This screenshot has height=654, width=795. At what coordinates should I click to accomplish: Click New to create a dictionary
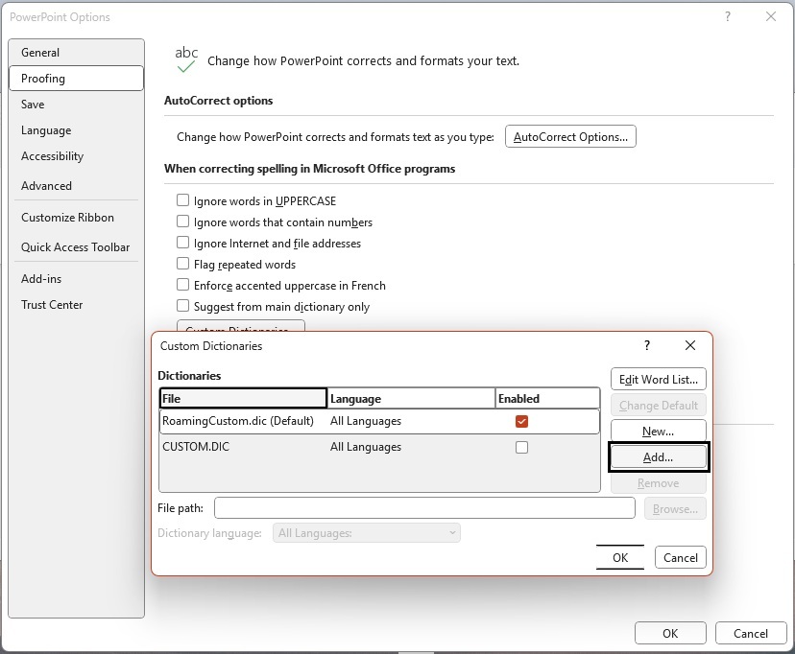658,432
